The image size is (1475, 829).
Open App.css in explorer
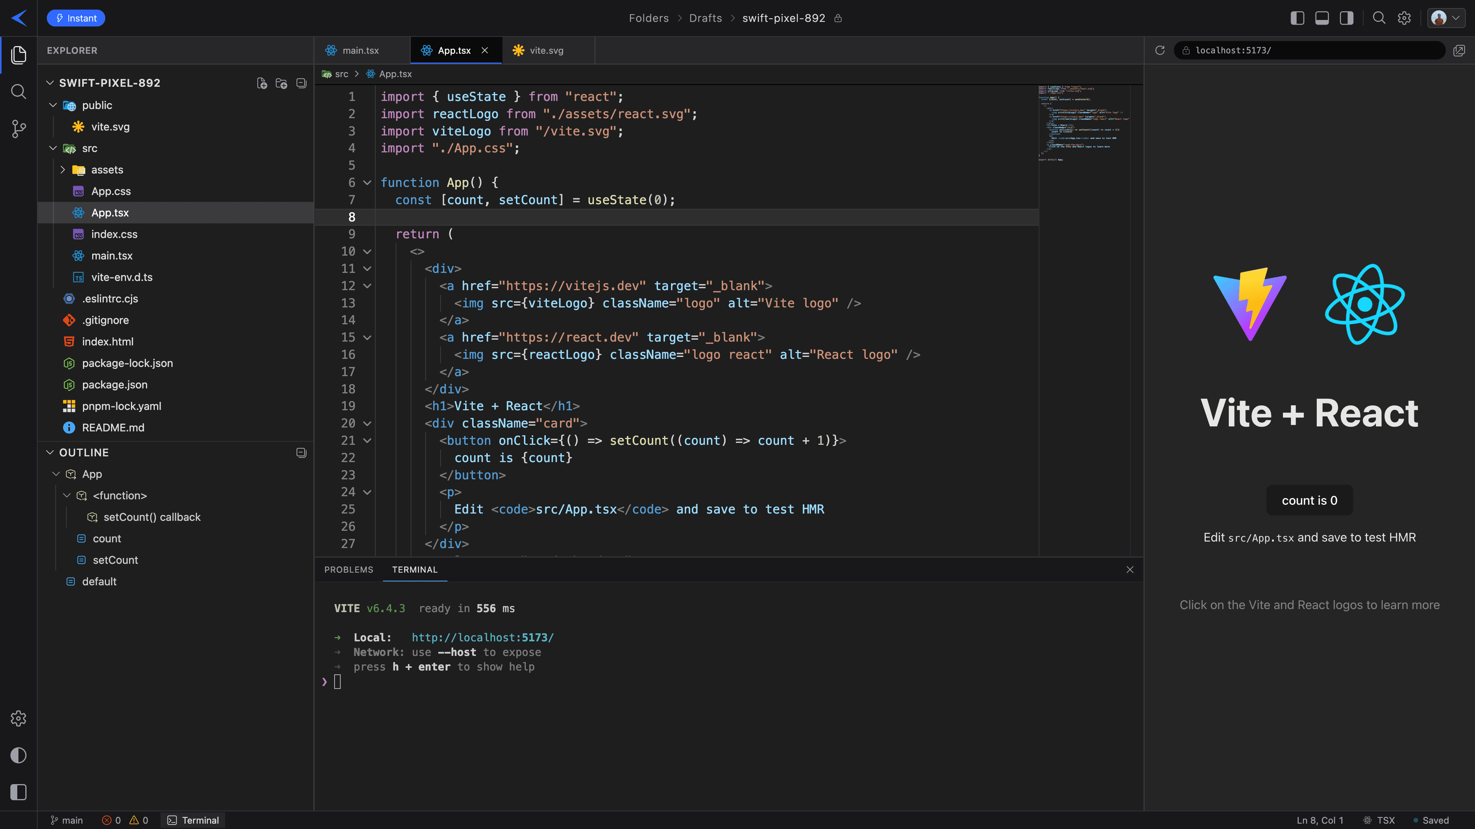pyautogui.click(x=175, y=191)
